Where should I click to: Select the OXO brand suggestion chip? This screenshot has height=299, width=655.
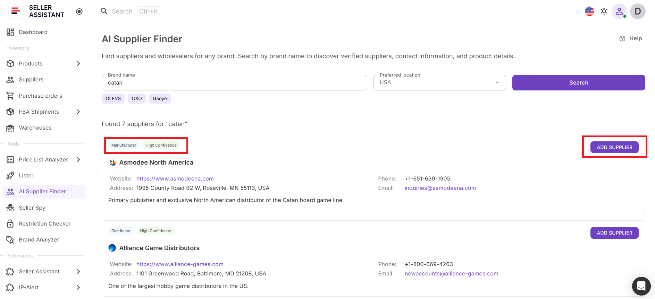coord(137,99)
